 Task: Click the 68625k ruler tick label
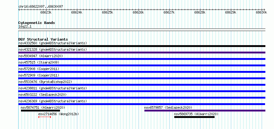(x=107, y=12)
